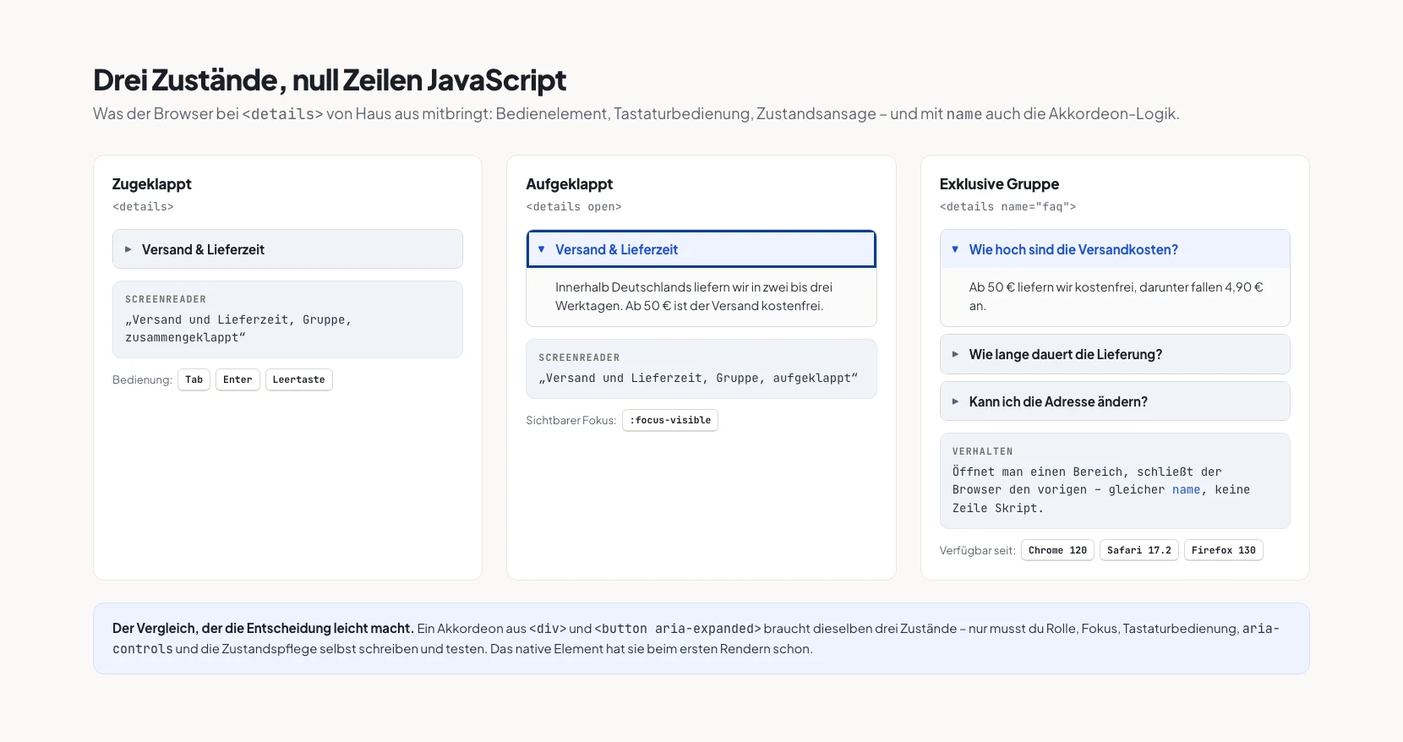The height and width of the screenshot is (742, 1403).
Task: Select the :focus-visible chip
Action: 670,420
